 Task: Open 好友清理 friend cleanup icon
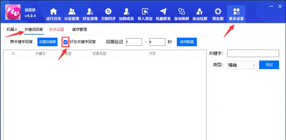(90, 12)
